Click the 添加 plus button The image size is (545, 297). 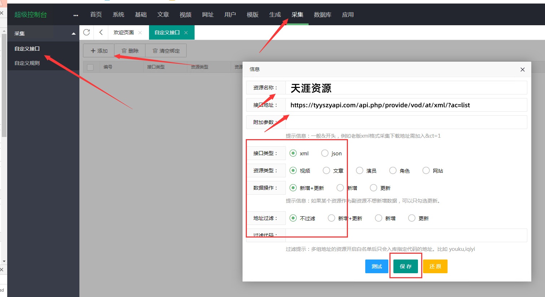[99, 51]
